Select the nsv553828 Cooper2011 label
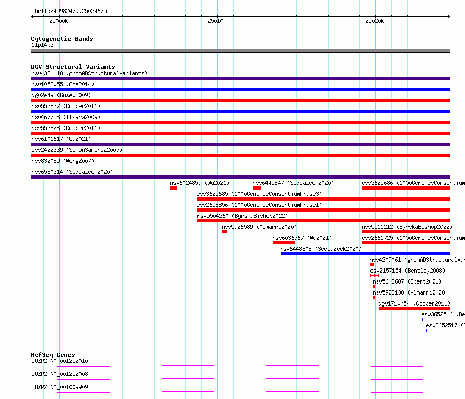The image size is (465, 399). coord(66,128)
